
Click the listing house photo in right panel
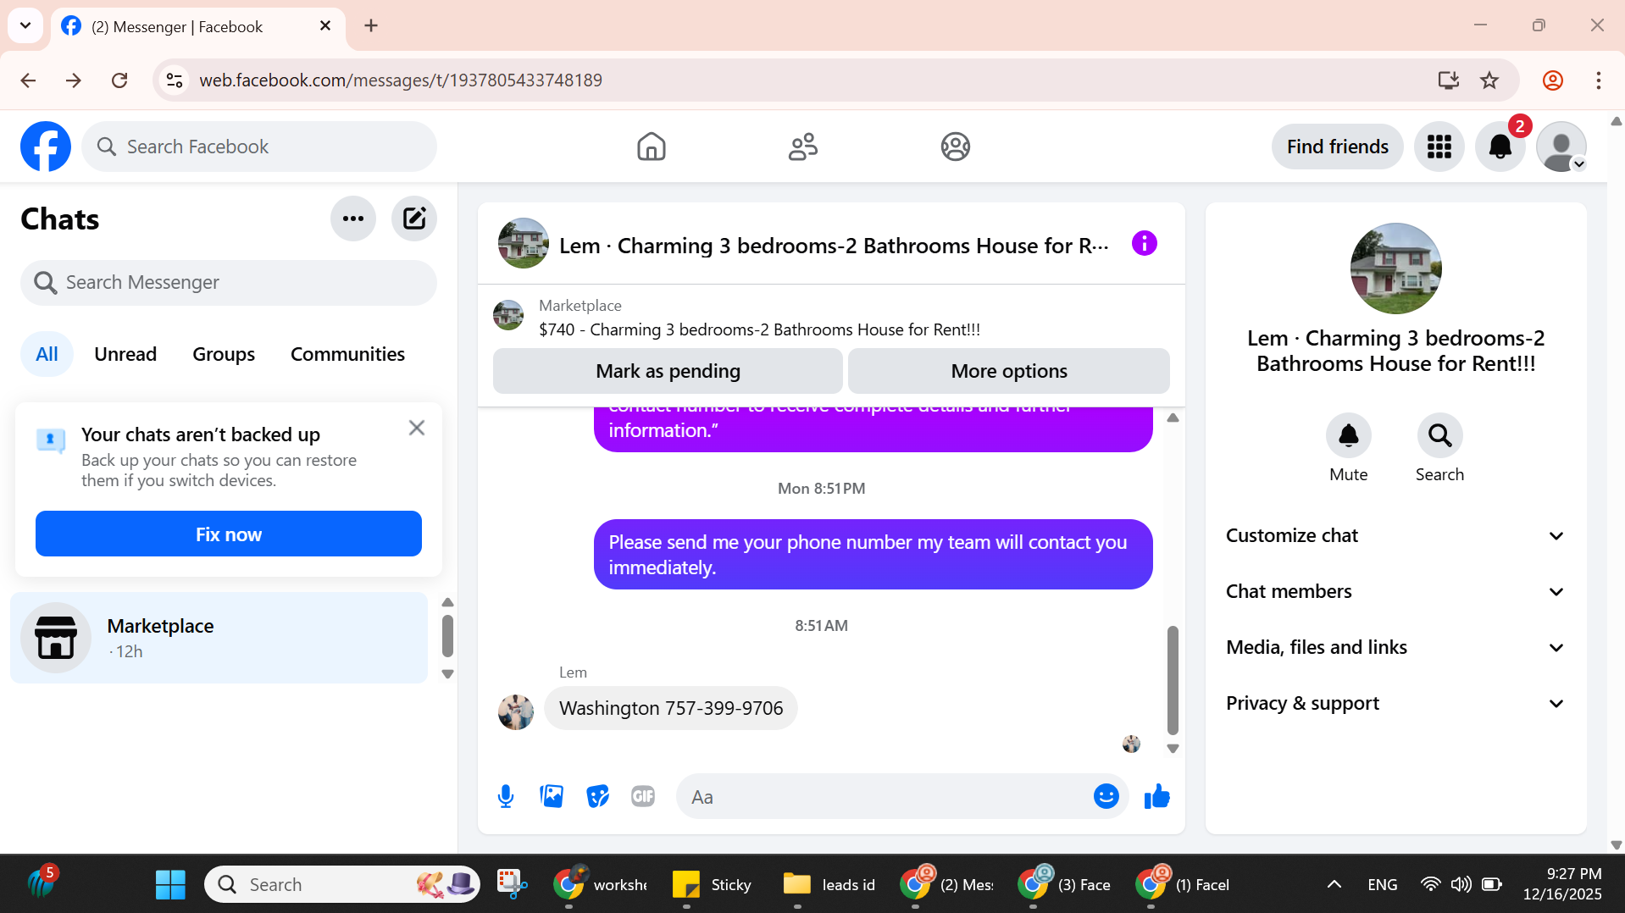pyautogui.click(x=1395, y=268)
